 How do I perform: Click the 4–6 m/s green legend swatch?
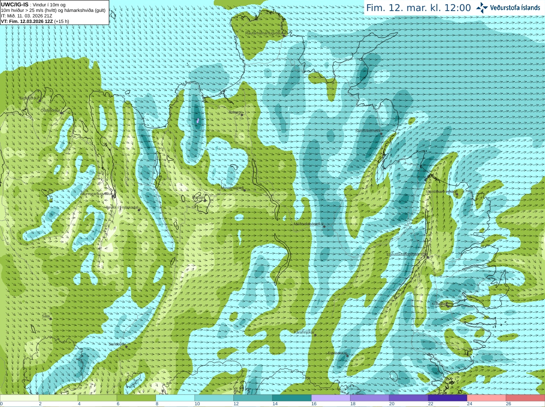pyautogui.click(x=97, y=398)
